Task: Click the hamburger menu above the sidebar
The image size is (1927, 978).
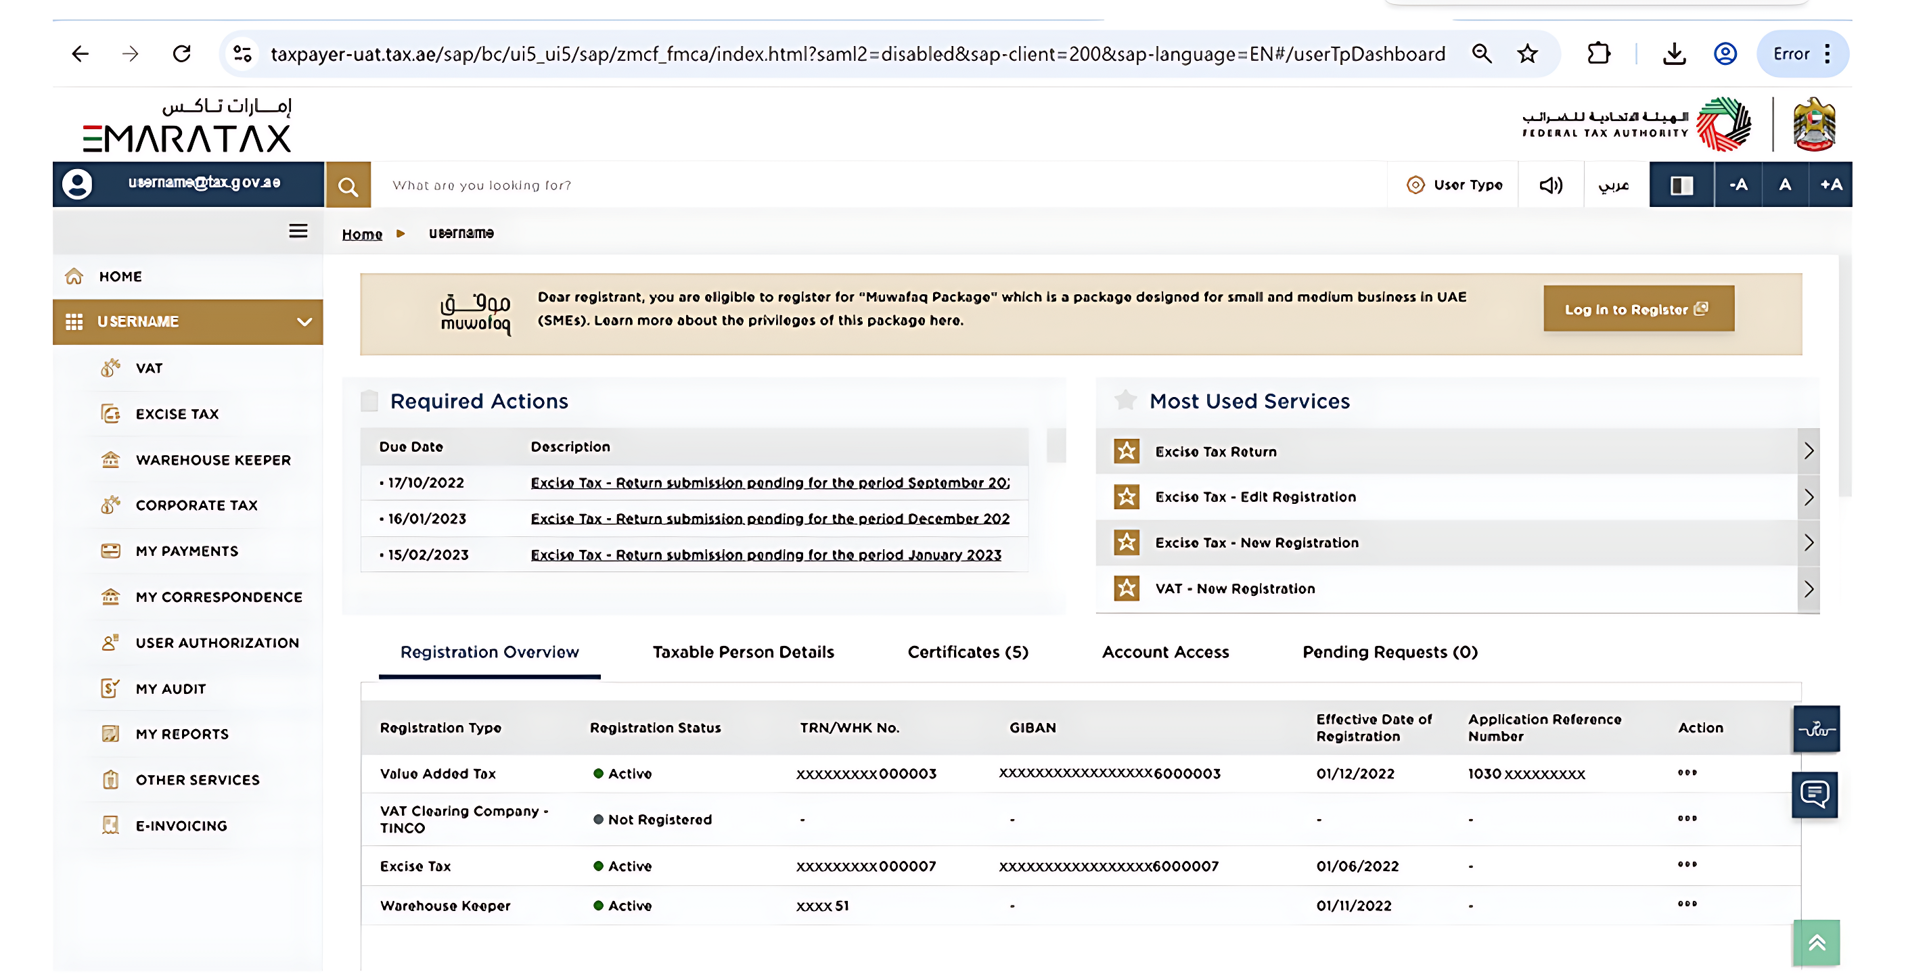Action: (298, 232)
